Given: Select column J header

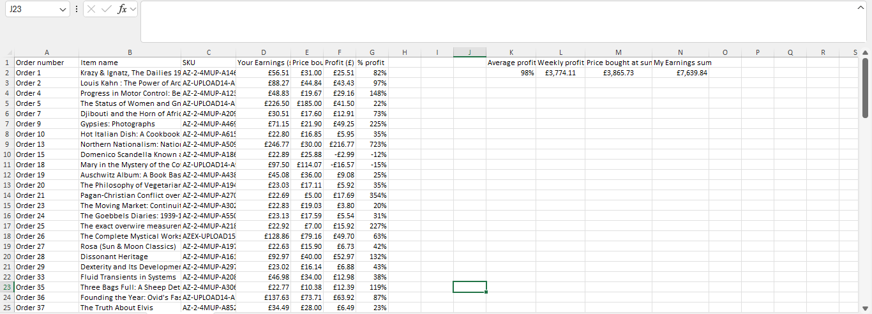Looking at the screenshot, I should click(x=469, y=52).
